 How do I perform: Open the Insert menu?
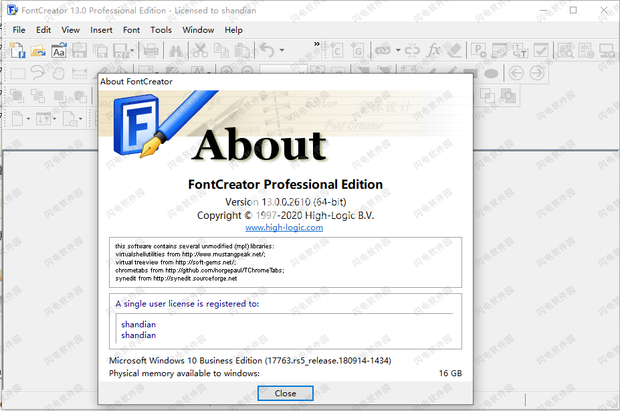101,29
